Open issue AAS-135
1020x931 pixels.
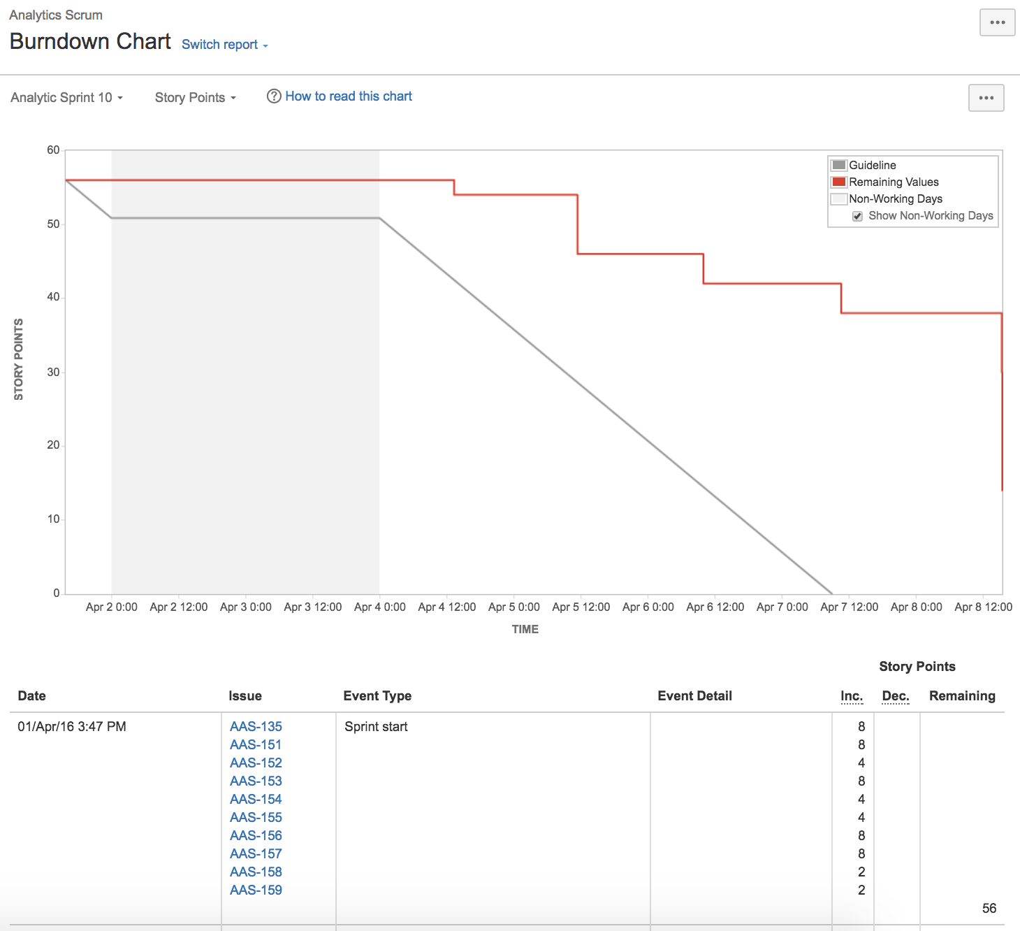pyautogui.click(x=256, y=727)
